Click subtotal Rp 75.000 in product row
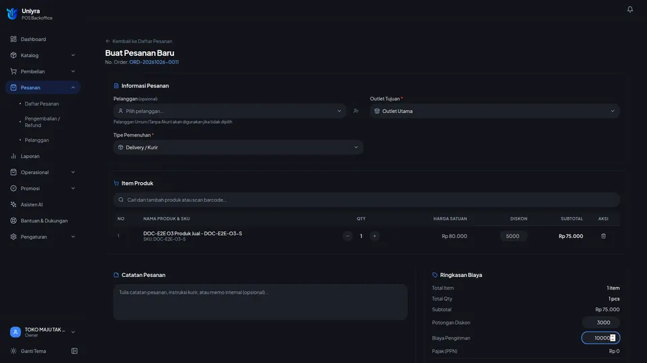 [x=571, y=236]
